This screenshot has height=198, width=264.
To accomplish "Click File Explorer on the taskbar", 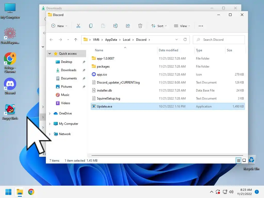I will point(20,192).
